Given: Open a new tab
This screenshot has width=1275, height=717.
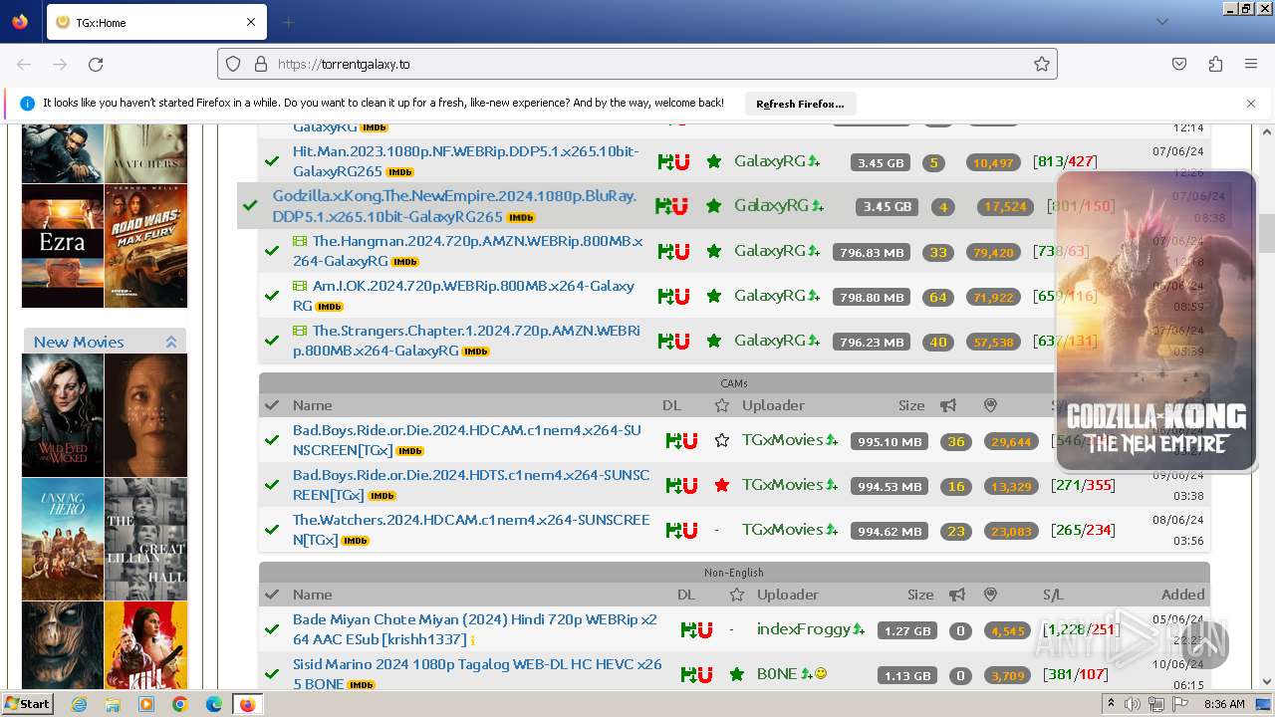Looking at the screenshot, I should pyautogui.click(x=288, y=22).
